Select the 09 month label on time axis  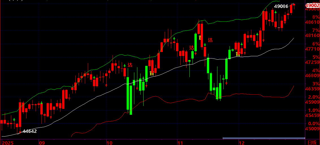click(42, 142)
